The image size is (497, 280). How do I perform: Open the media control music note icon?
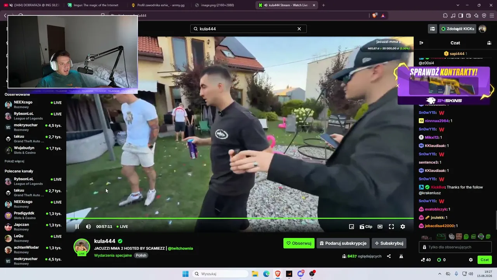(453, 16)
